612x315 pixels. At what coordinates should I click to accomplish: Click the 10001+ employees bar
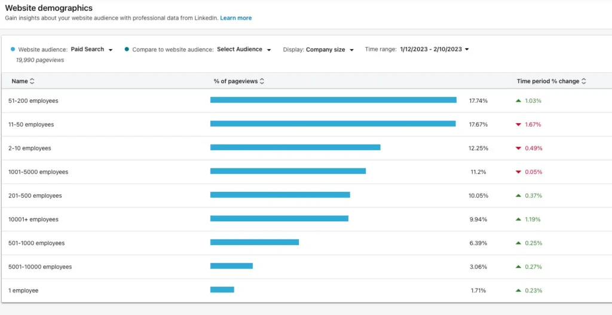[x=279, y=219]
